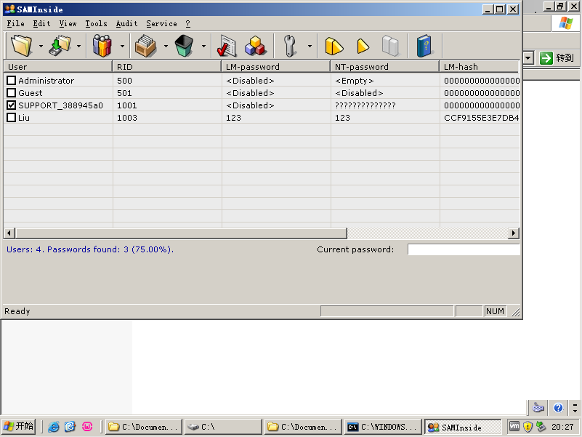Open Internet Explorer quick launch icon
The image size is (582, 437).
tap(54, 427)
